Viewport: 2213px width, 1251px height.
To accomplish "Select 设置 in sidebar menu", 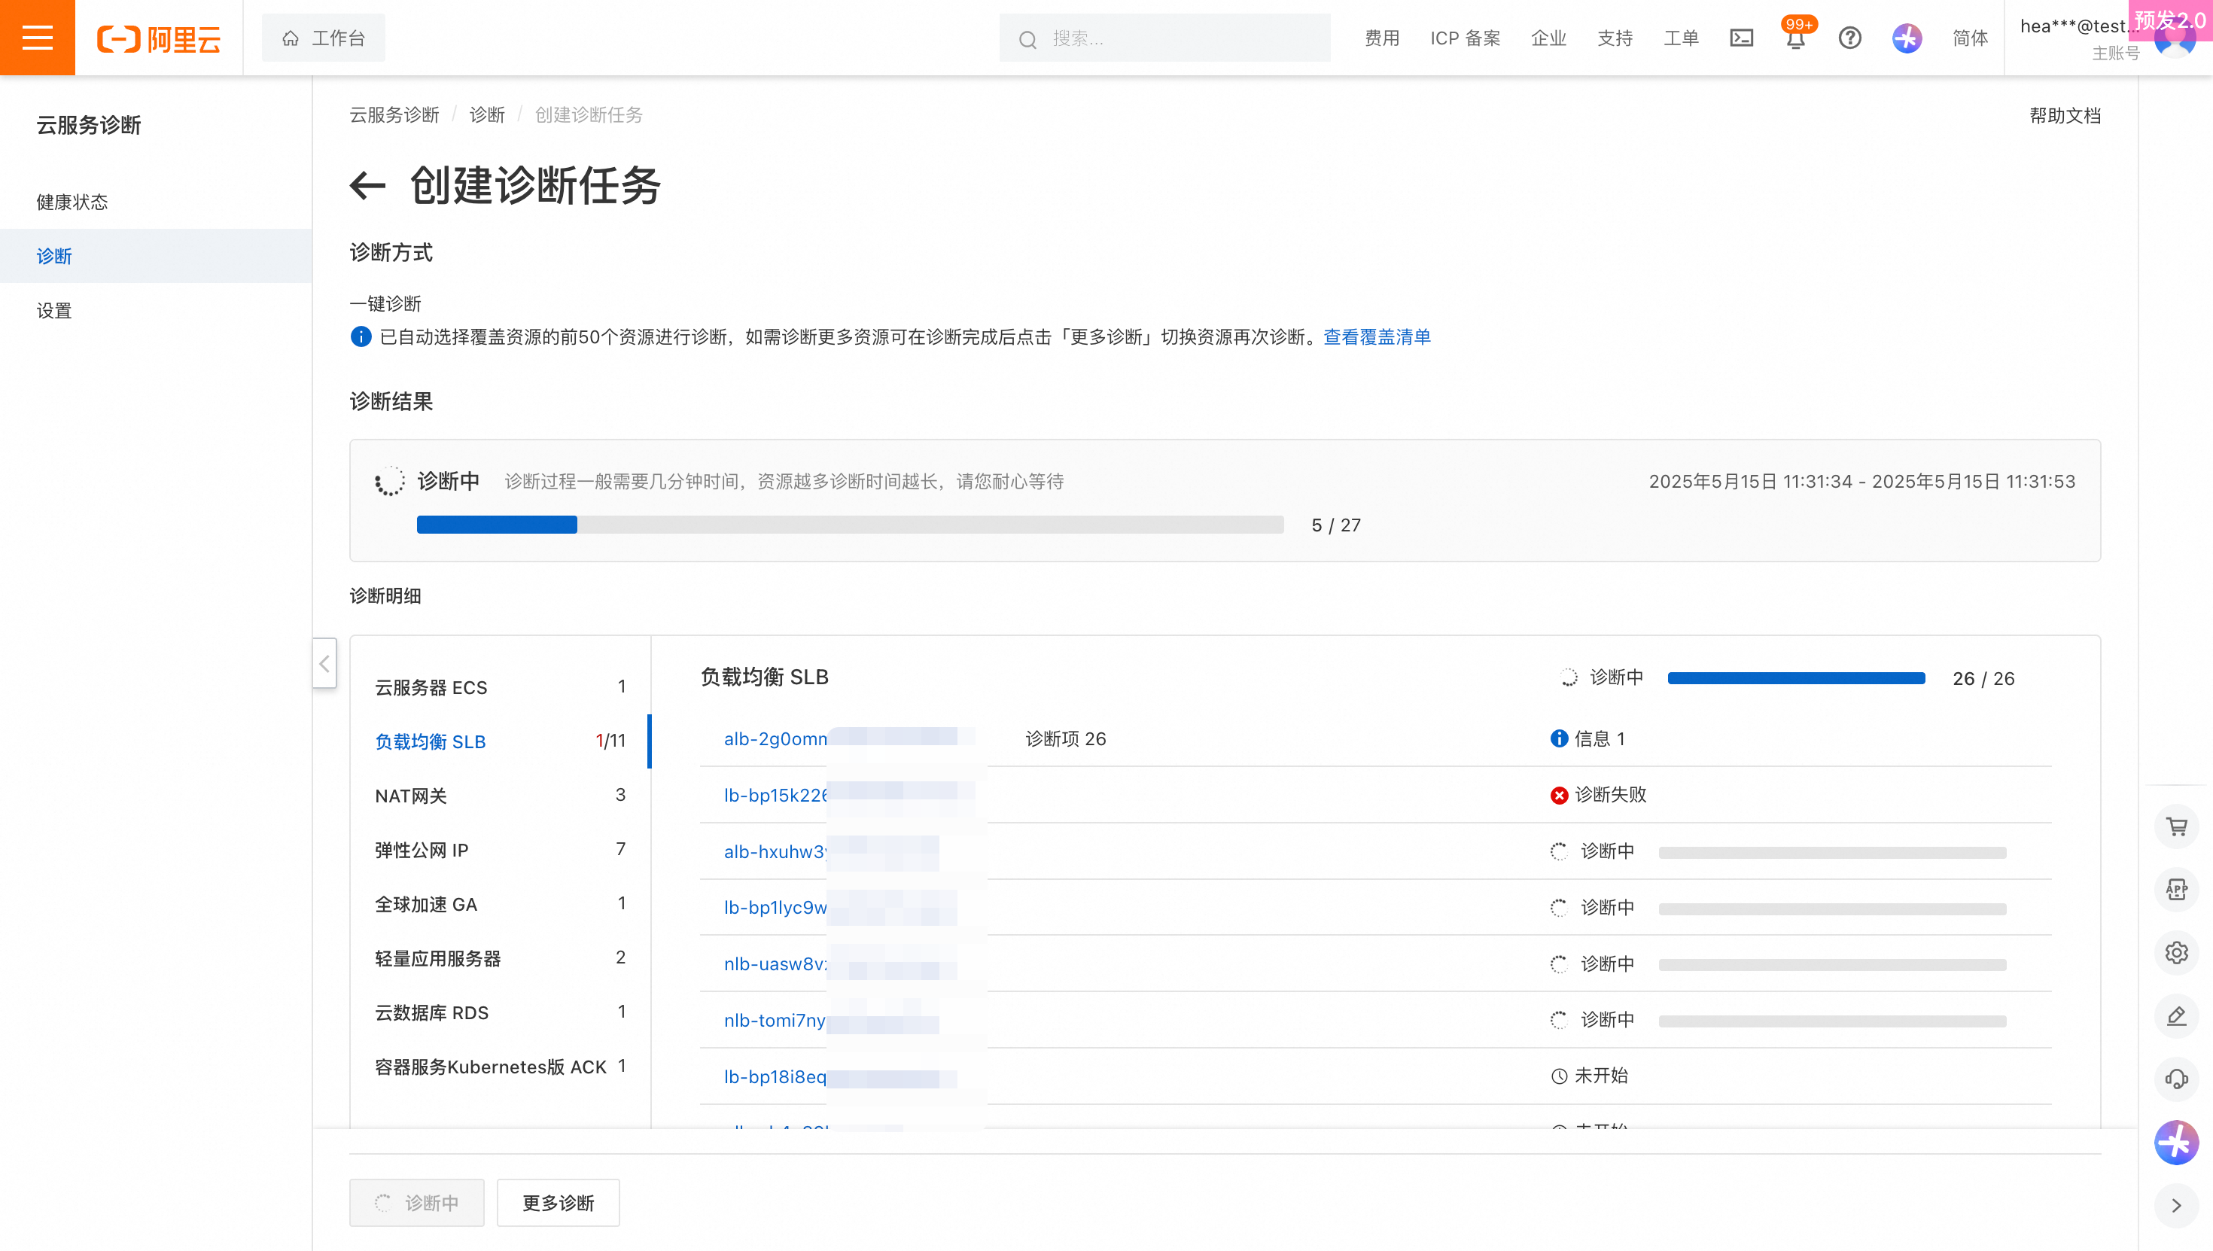I will click(x=54, y=311).
